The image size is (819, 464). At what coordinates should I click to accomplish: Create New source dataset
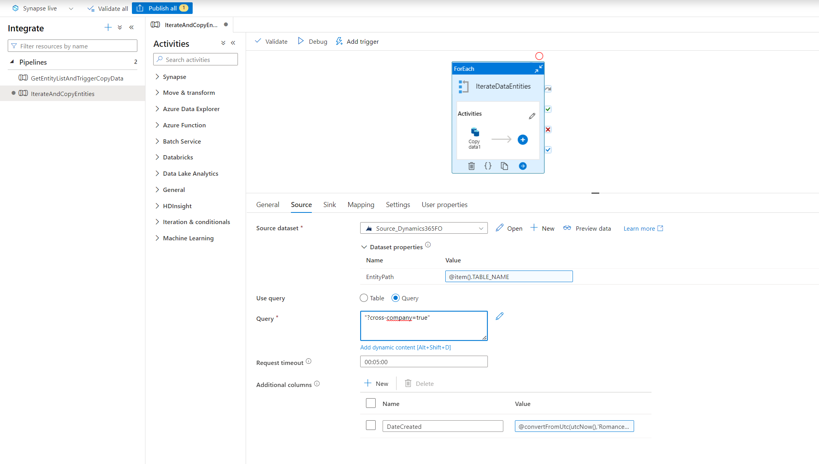[x=542, y=228]
